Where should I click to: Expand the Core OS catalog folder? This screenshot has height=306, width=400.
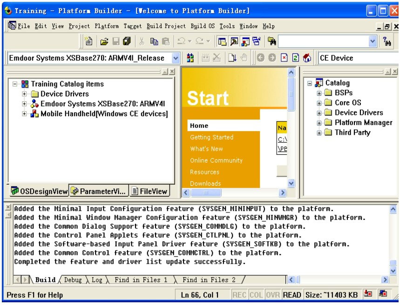(319, 103)
